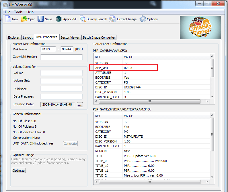Open the Tools menu
This screenshot has height=192, width=228.
(18, 12)
